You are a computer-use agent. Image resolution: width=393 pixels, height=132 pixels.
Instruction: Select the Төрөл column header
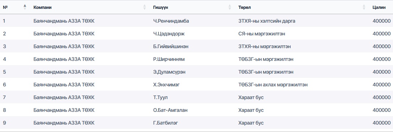tap(244, 7)
